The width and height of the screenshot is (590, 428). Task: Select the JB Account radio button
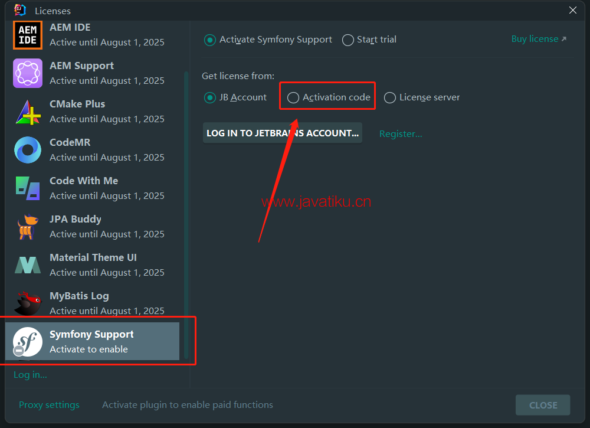[x=210, y=98]
